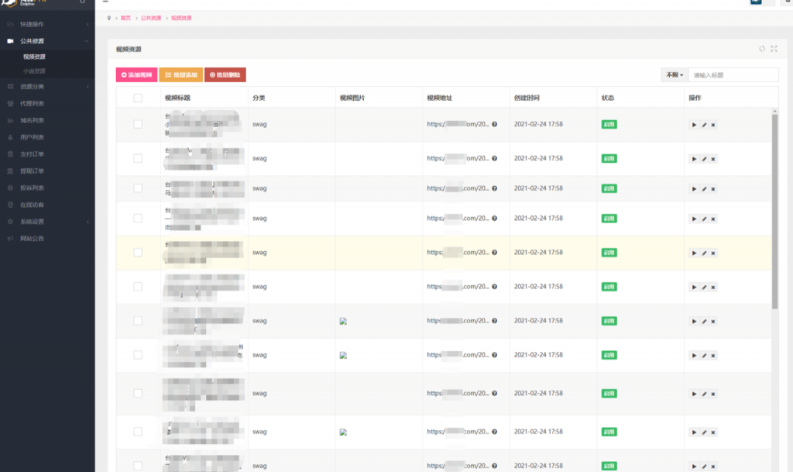The width and height of the screenshot is (793, 472).
Task: Check the box for the third video row
Action: (138, 188)
